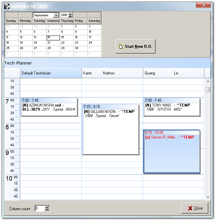Image resolution: width=216 pixels, height=221 pixels.
Task: Click grayed August 31 in the calendar
Action: tap(53, 27)
